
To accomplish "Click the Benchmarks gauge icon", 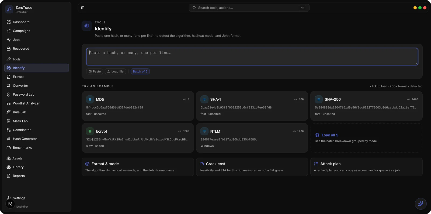I will (9, 148).
